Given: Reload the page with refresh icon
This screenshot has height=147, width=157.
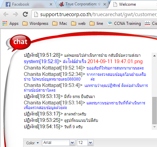Looking at the screenshot, I should 25,14.
